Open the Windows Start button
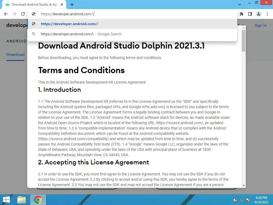This screenshot has width=273, height=205. click(6, 200)
